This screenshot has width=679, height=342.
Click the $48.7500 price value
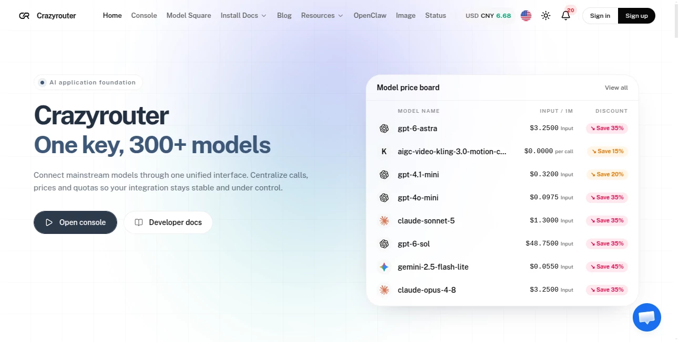(x=542, y=244)
